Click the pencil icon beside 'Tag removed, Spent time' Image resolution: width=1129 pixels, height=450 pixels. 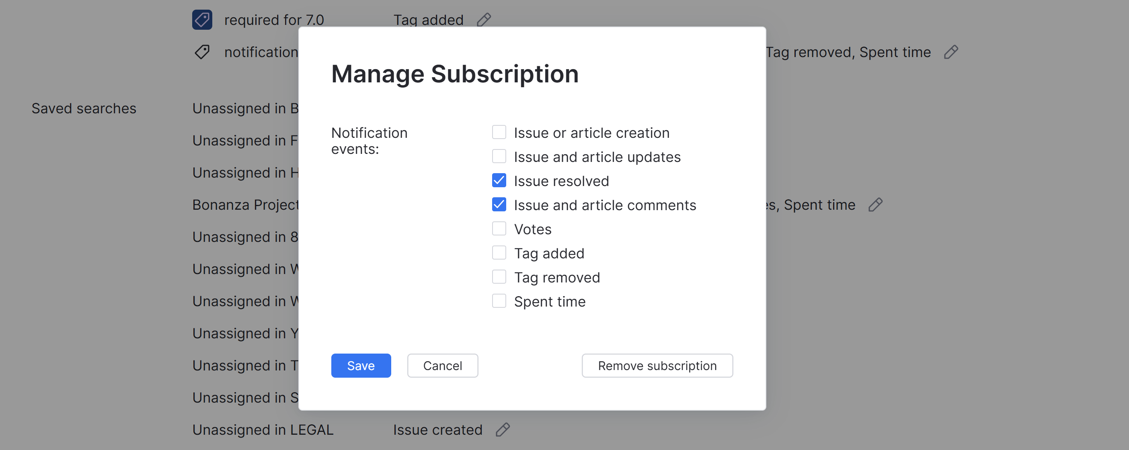pos(950,52)
